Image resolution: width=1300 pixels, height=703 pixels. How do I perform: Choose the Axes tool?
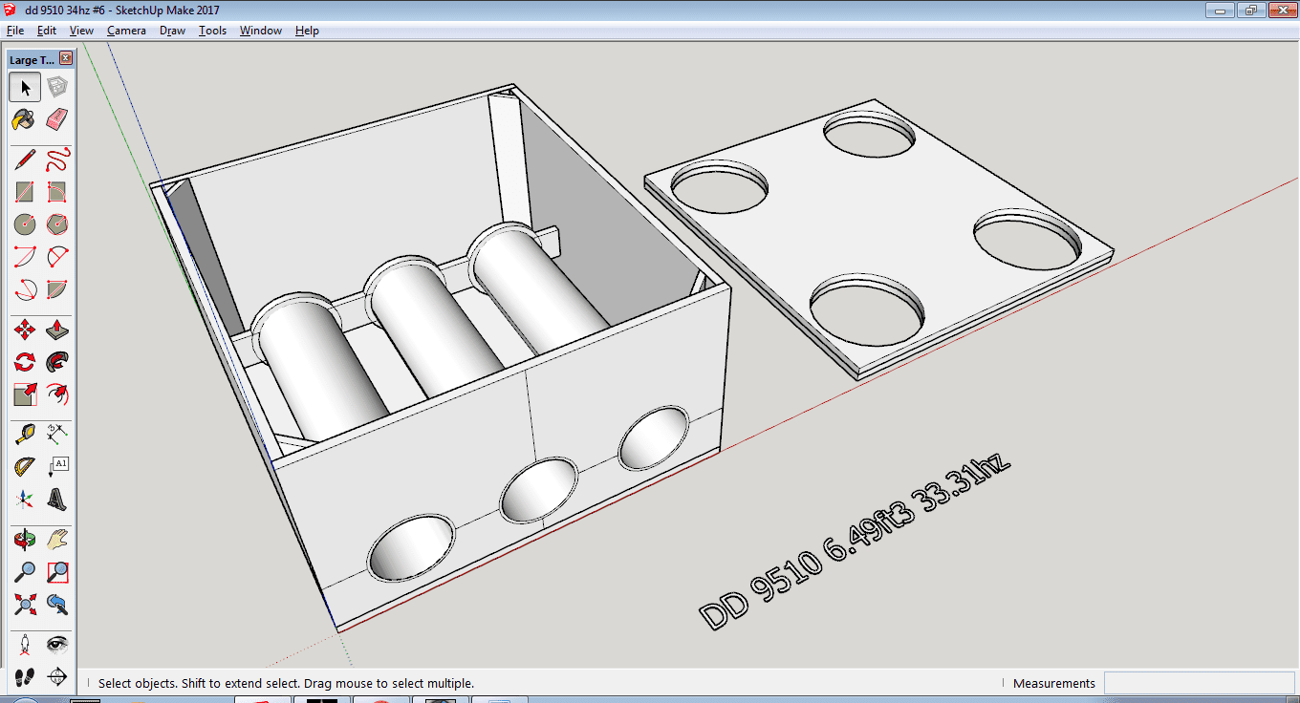point(25,500)
